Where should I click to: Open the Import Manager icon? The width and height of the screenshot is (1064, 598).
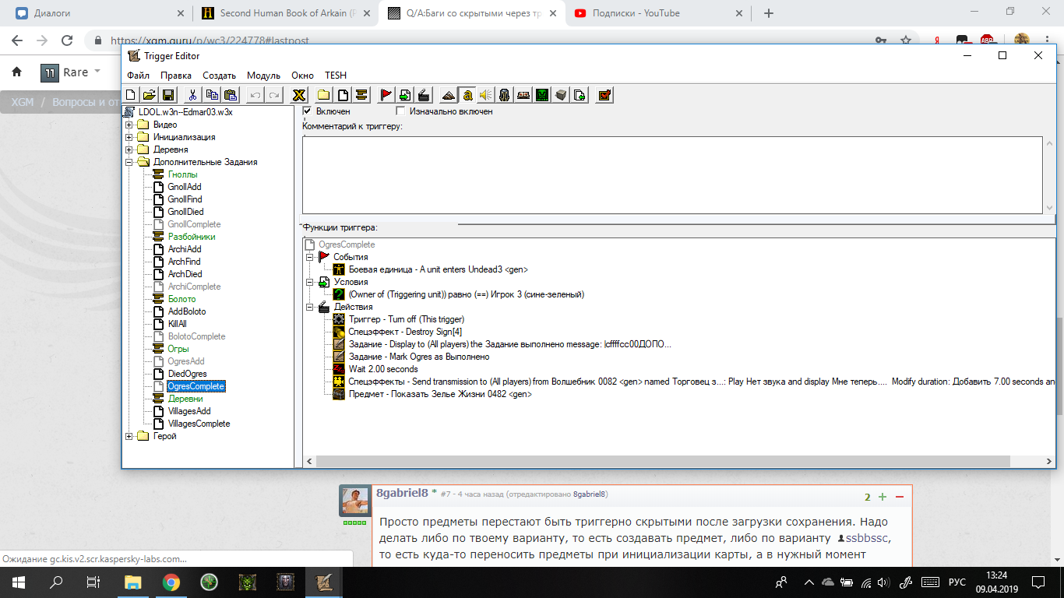click(x=580, y=95)
